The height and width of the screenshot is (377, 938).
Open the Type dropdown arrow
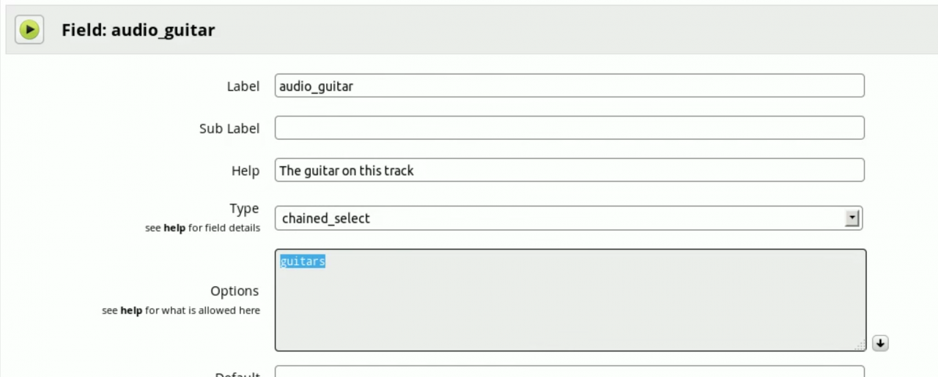852,218
